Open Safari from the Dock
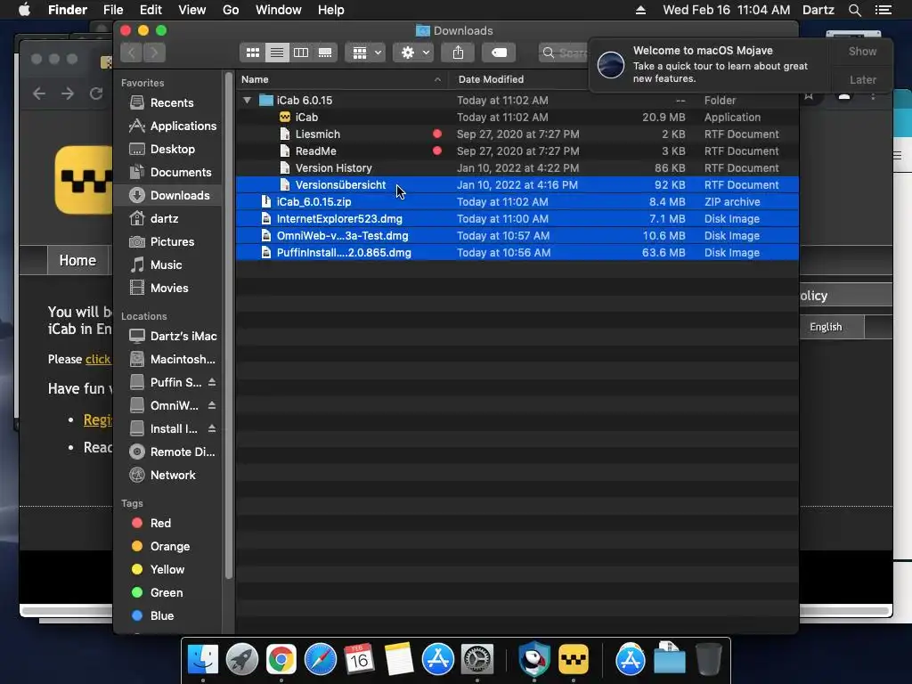 (321, 660)
